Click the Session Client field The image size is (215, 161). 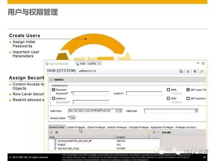(73, 118)
